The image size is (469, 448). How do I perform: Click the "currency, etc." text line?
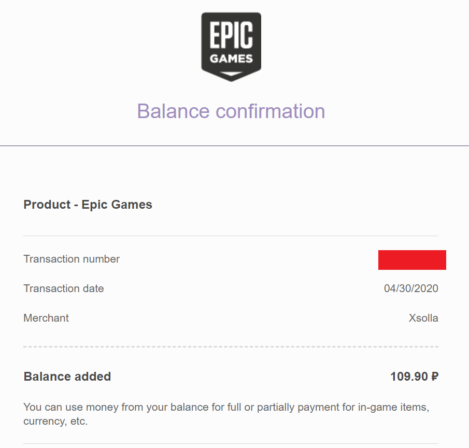(55, 421)
